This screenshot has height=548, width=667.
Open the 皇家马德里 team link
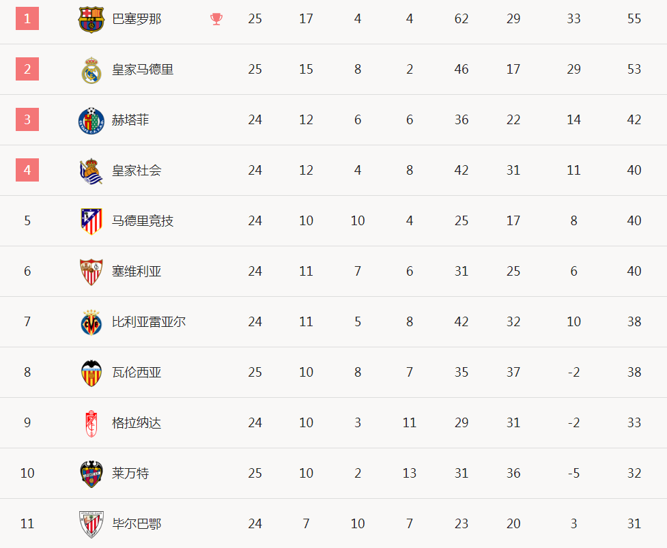click(143, 70)
